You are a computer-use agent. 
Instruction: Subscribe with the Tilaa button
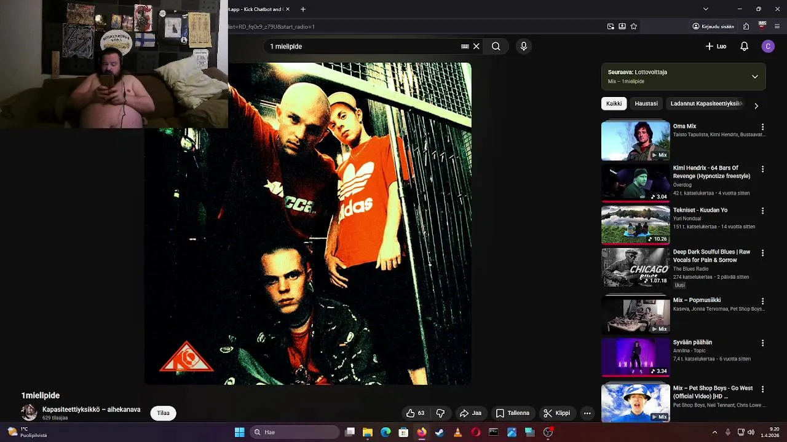(x=163, y=413)
